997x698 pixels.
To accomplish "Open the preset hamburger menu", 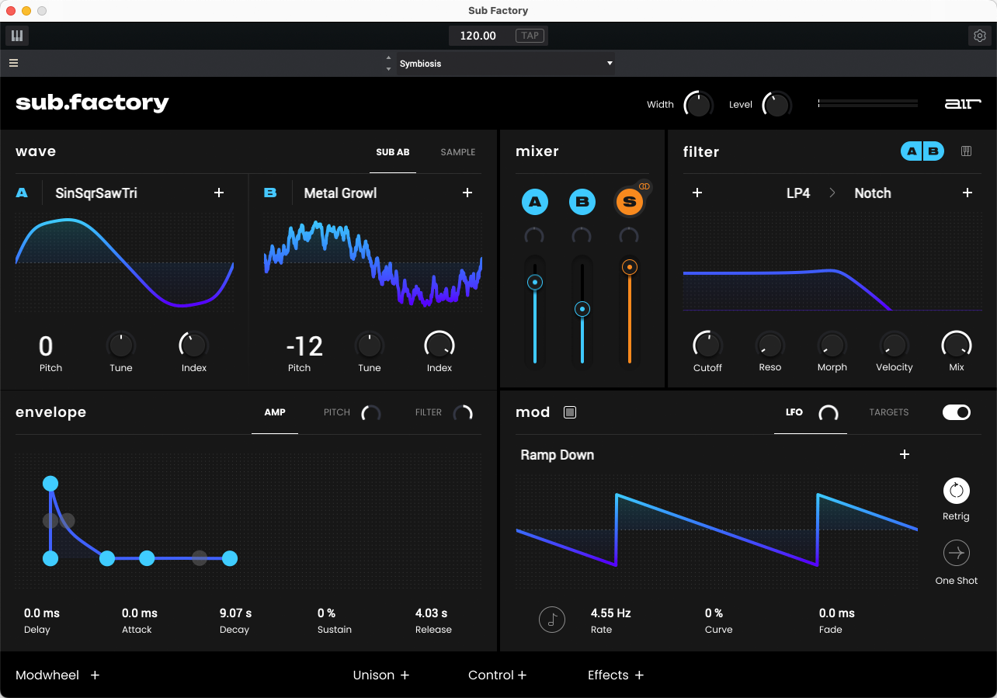I will point(13,63).
